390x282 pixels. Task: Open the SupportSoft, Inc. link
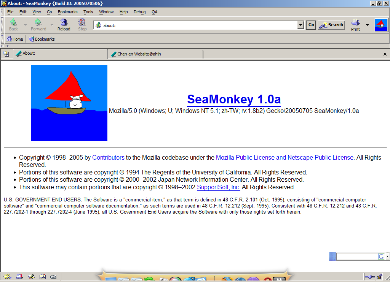218,187
